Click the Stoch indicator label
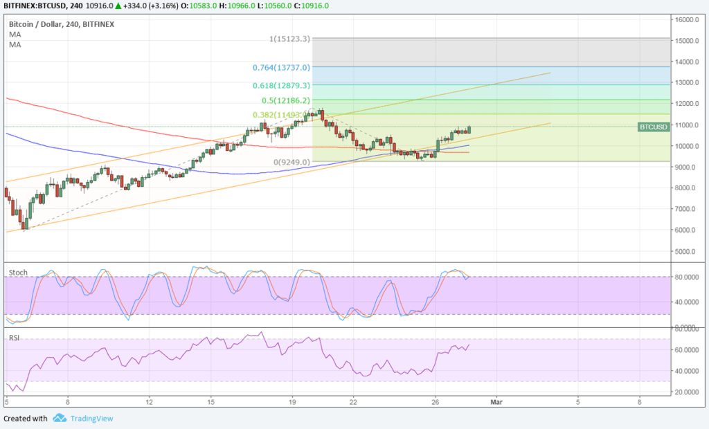 pos(18,273)
